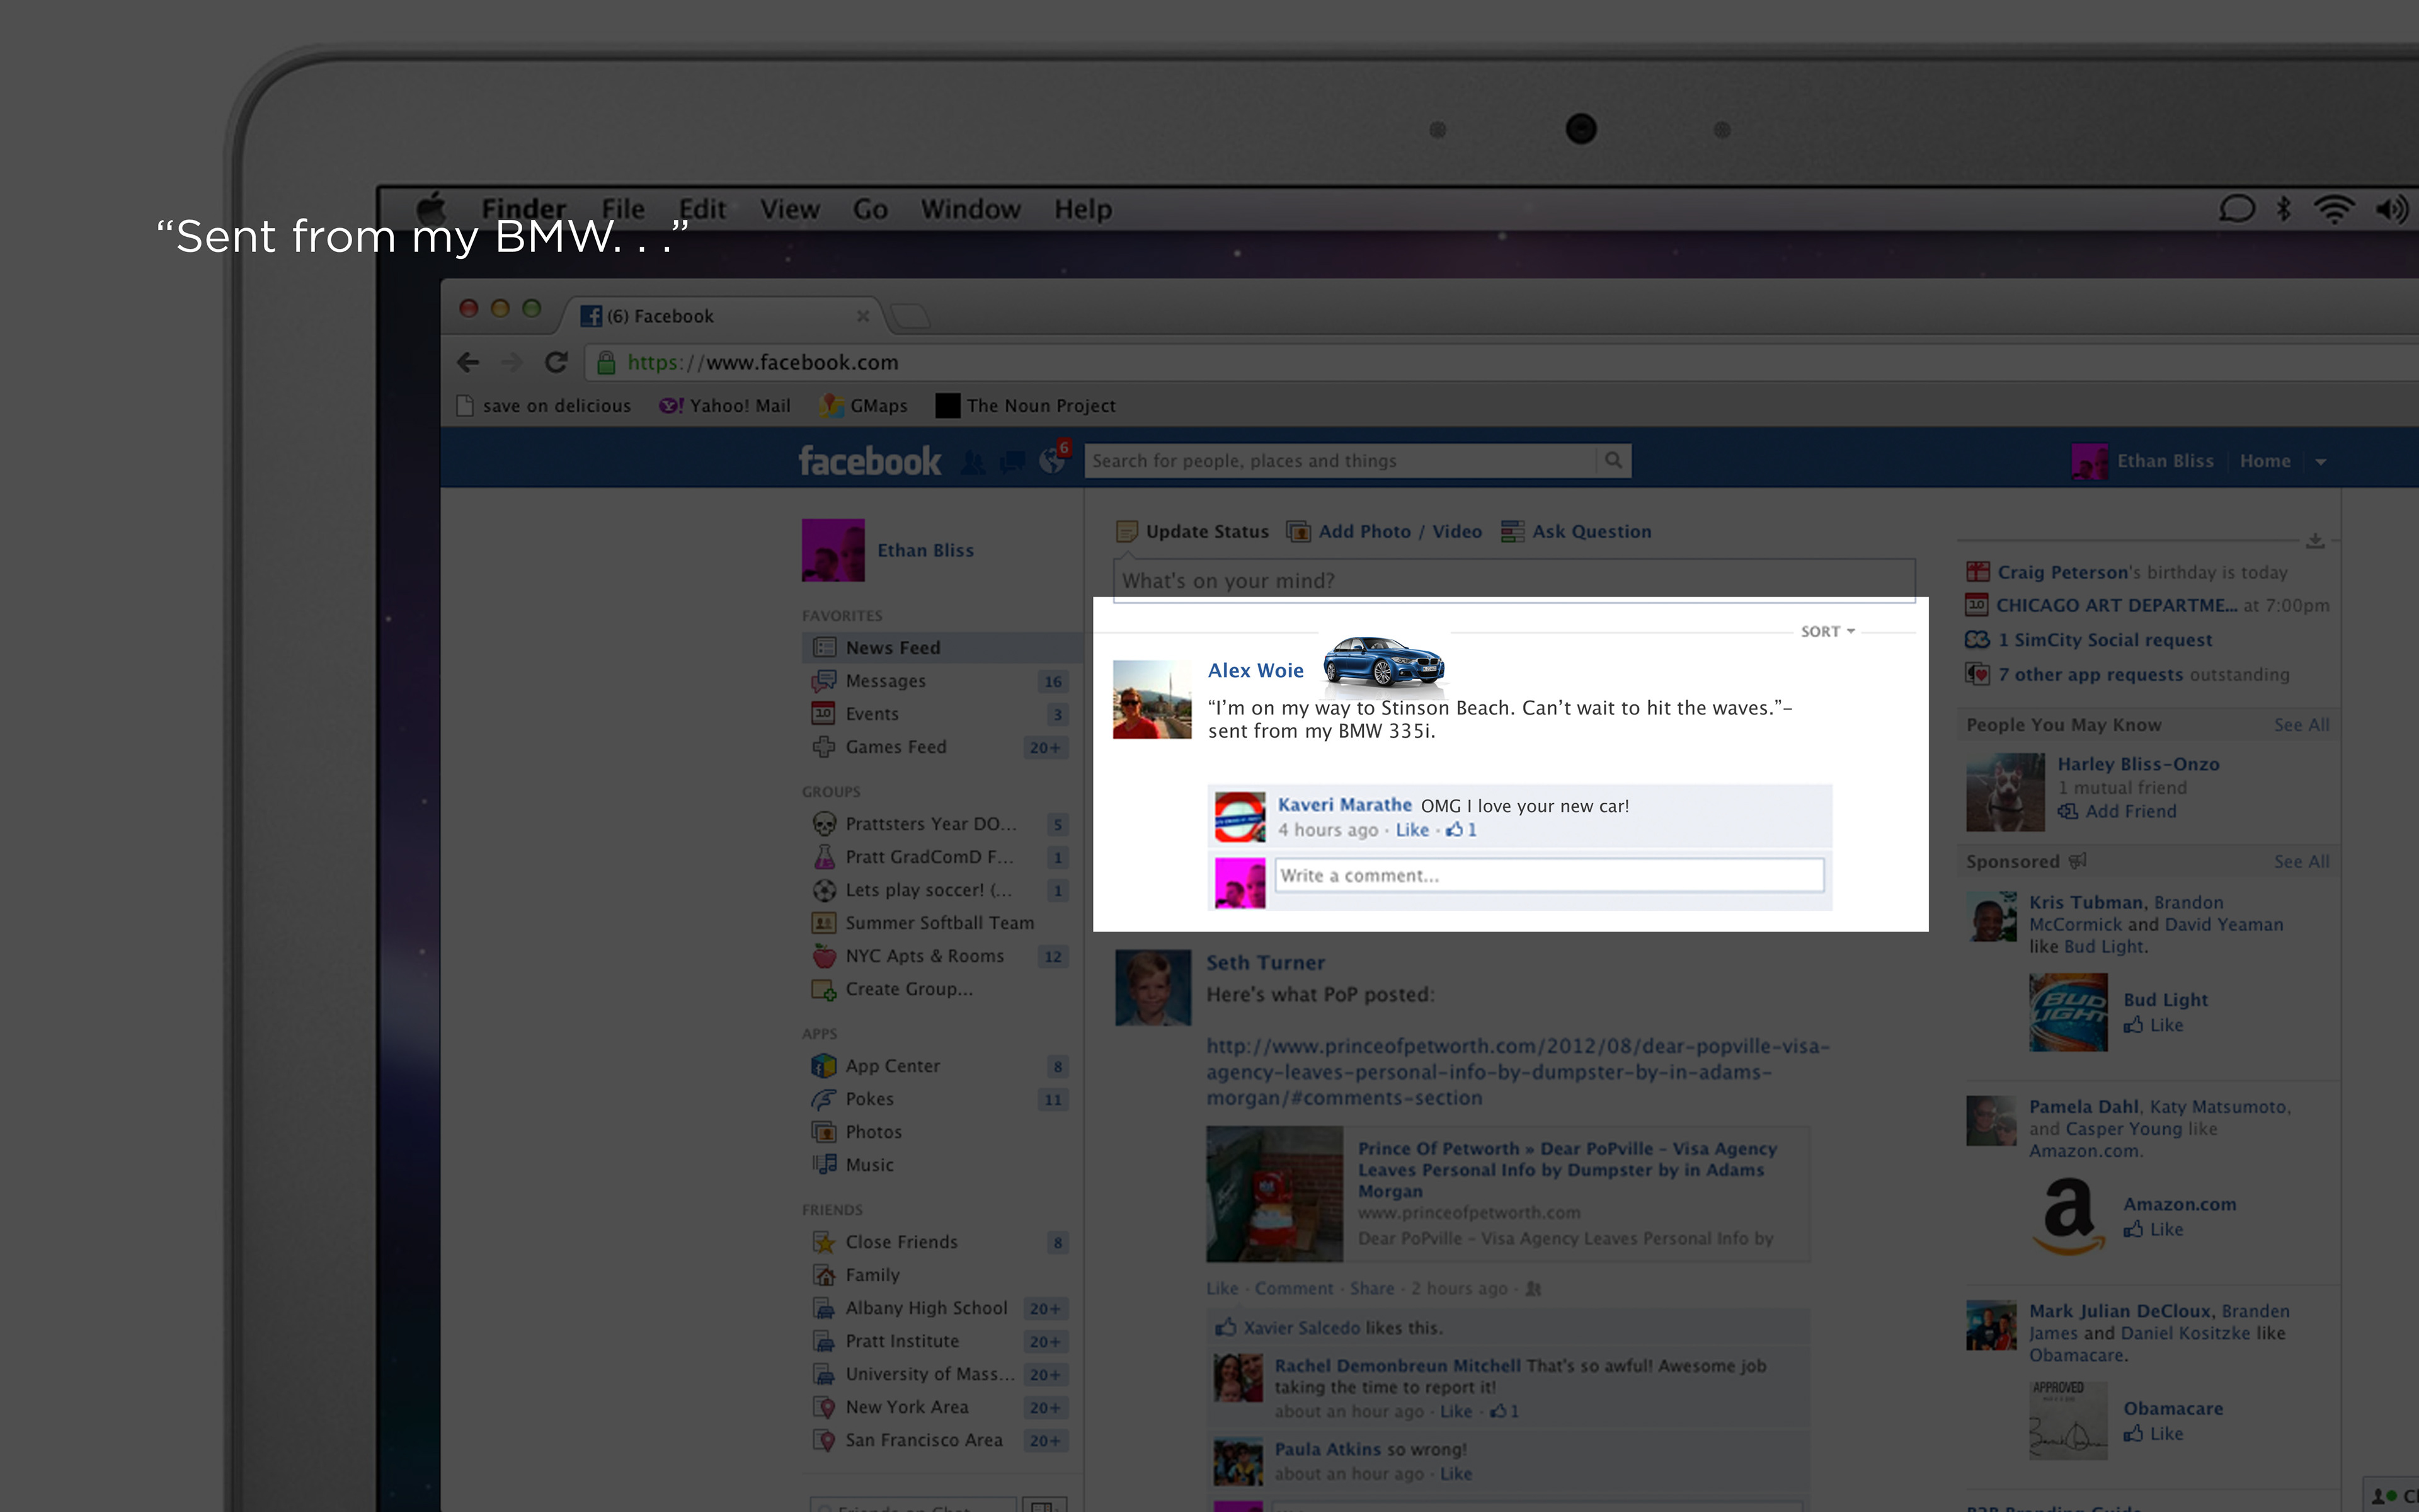Click the Bluetooth icon in menu bar
Viewport: 2419px width, 1512px height.
(2284, 209)
